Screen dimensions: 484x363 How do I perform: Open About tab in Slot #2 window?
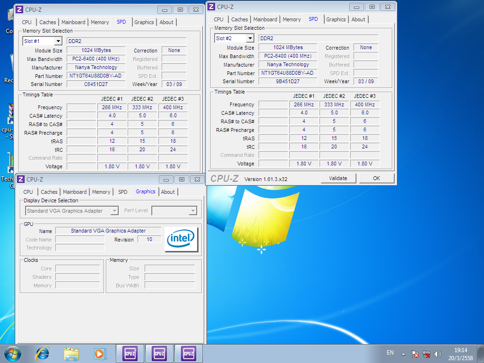coord(358,19)
